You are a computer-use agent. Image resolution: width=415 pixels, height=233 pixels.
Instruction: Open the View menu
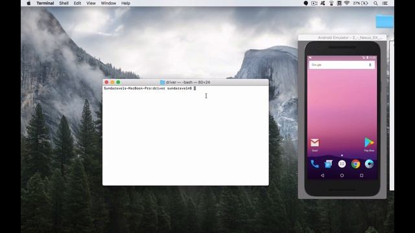tap(91, 3)
